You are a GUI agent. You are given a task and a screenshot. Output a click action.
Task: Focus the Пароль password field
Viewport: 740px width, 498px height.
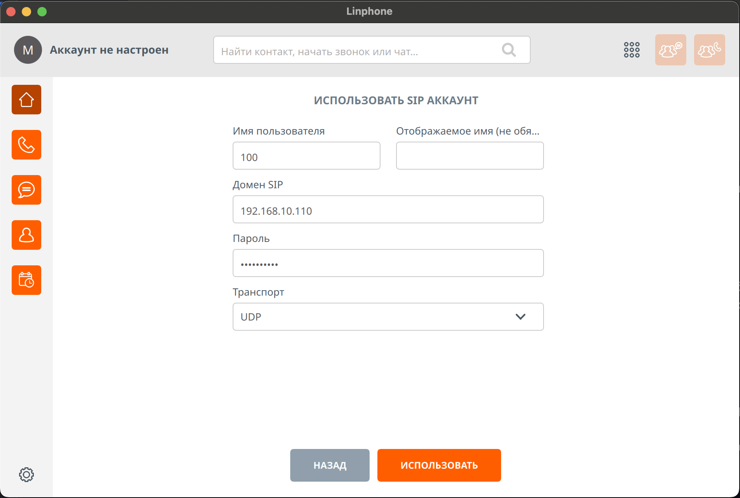388,263
